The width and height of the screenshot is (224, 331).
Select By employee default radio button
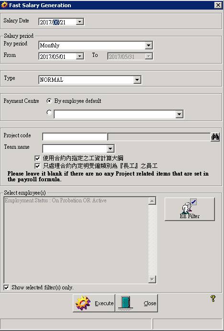49,101
